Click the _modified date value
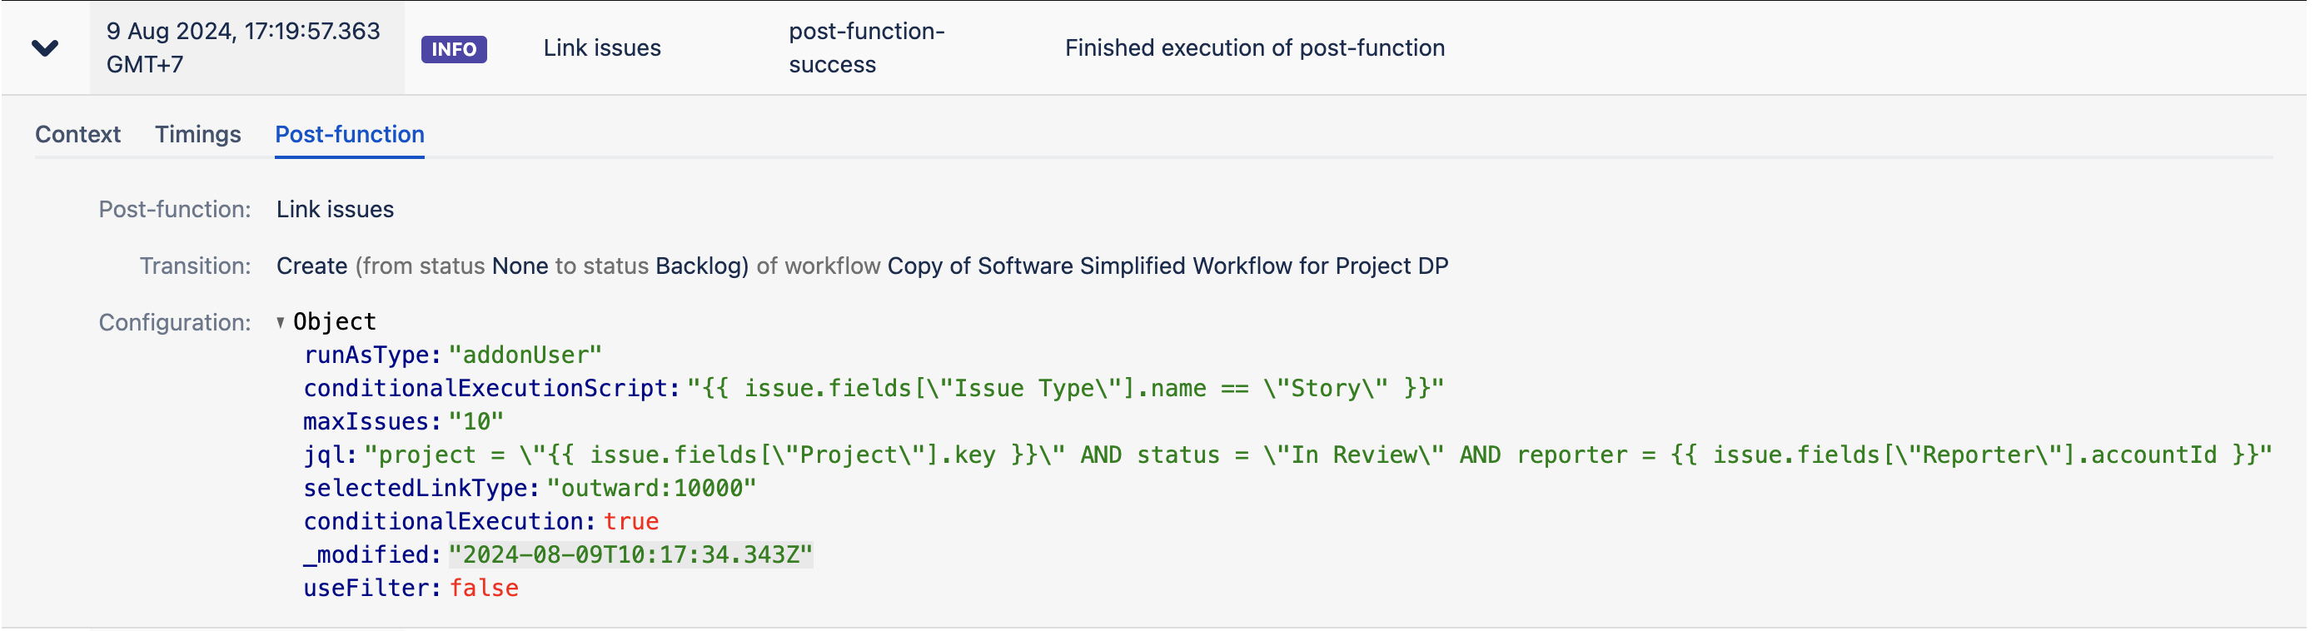Image resolution: width=2315 pixels, height=631 pixels. coord(631,554)
